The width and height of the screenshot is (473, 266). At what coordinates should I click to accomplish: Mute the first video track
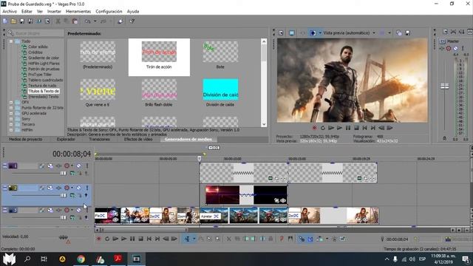pos(78,166)
